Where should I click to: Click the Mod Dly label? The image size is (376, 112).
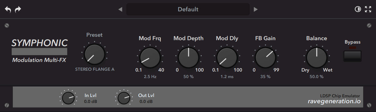[227, 38]
